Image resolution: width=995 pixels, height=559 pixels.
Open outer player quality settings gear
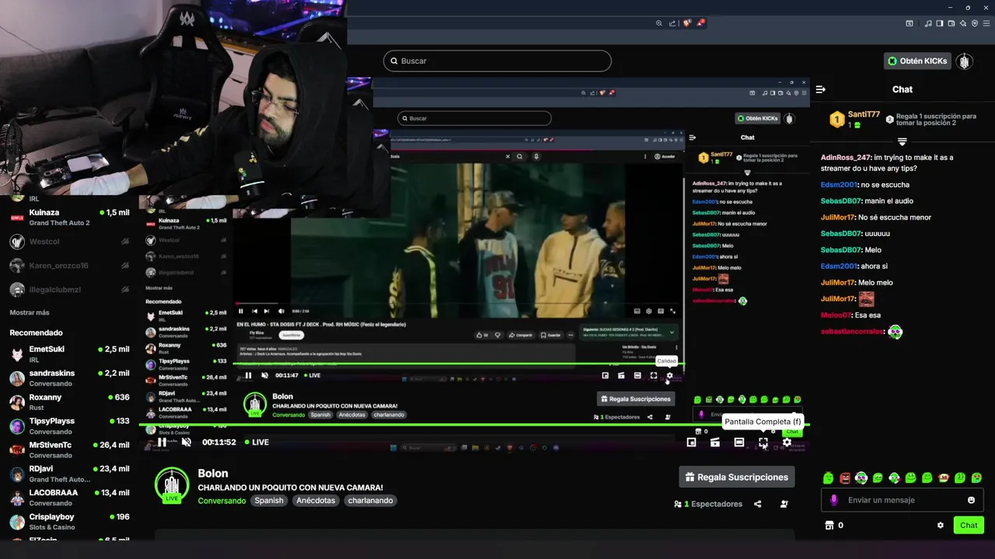787,443
